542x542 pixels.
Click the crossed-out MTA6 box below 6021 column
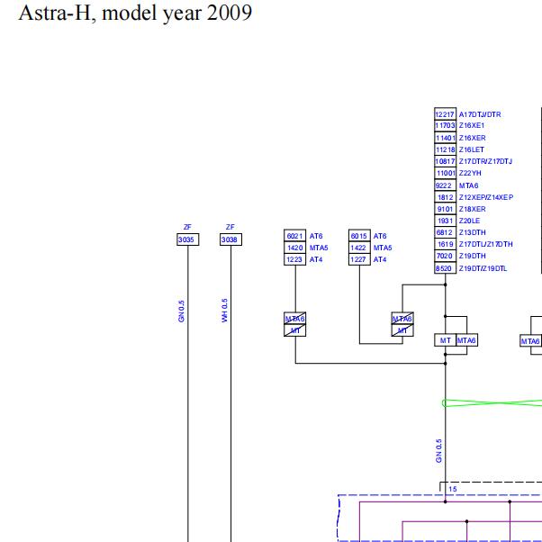[x=294, y=319]
